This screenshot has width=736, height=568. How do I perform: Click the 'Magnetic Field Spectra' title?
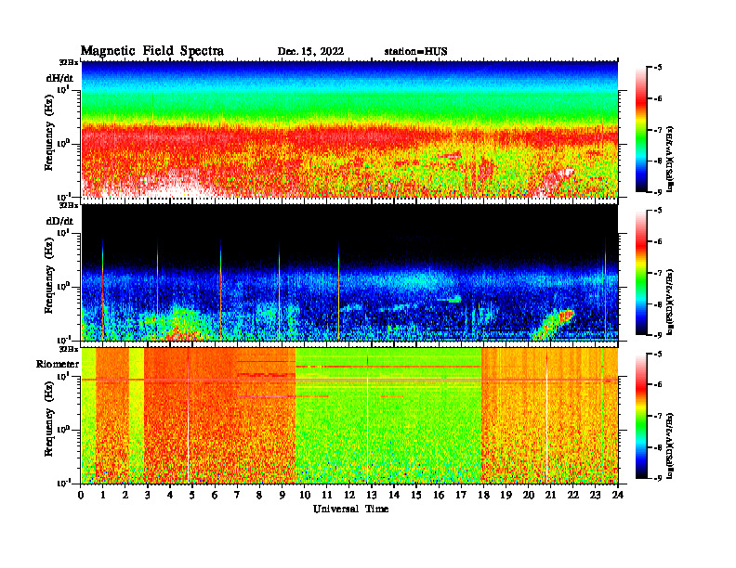[x=152, y=51]
